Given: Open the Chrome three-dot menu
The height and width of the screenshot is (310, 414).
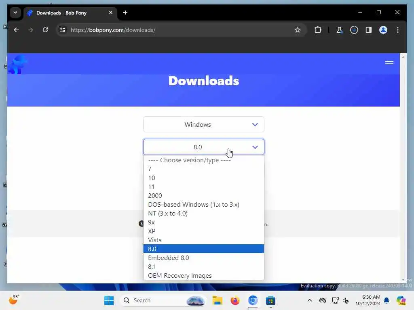Looking at the screenshot, I should (x=398, y=30).
